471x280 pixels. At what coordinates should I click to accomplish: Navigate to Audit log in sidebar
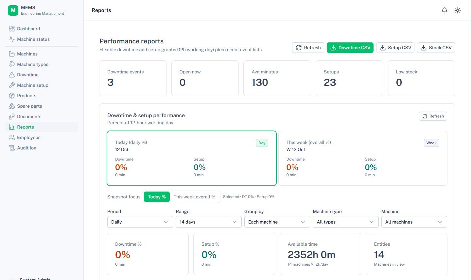[x=42, y=148]
